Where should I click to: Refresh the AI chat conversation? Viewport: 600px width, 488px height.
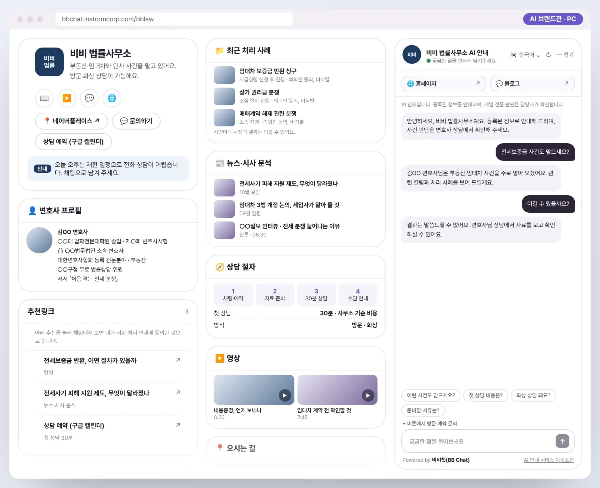point(548,55)
